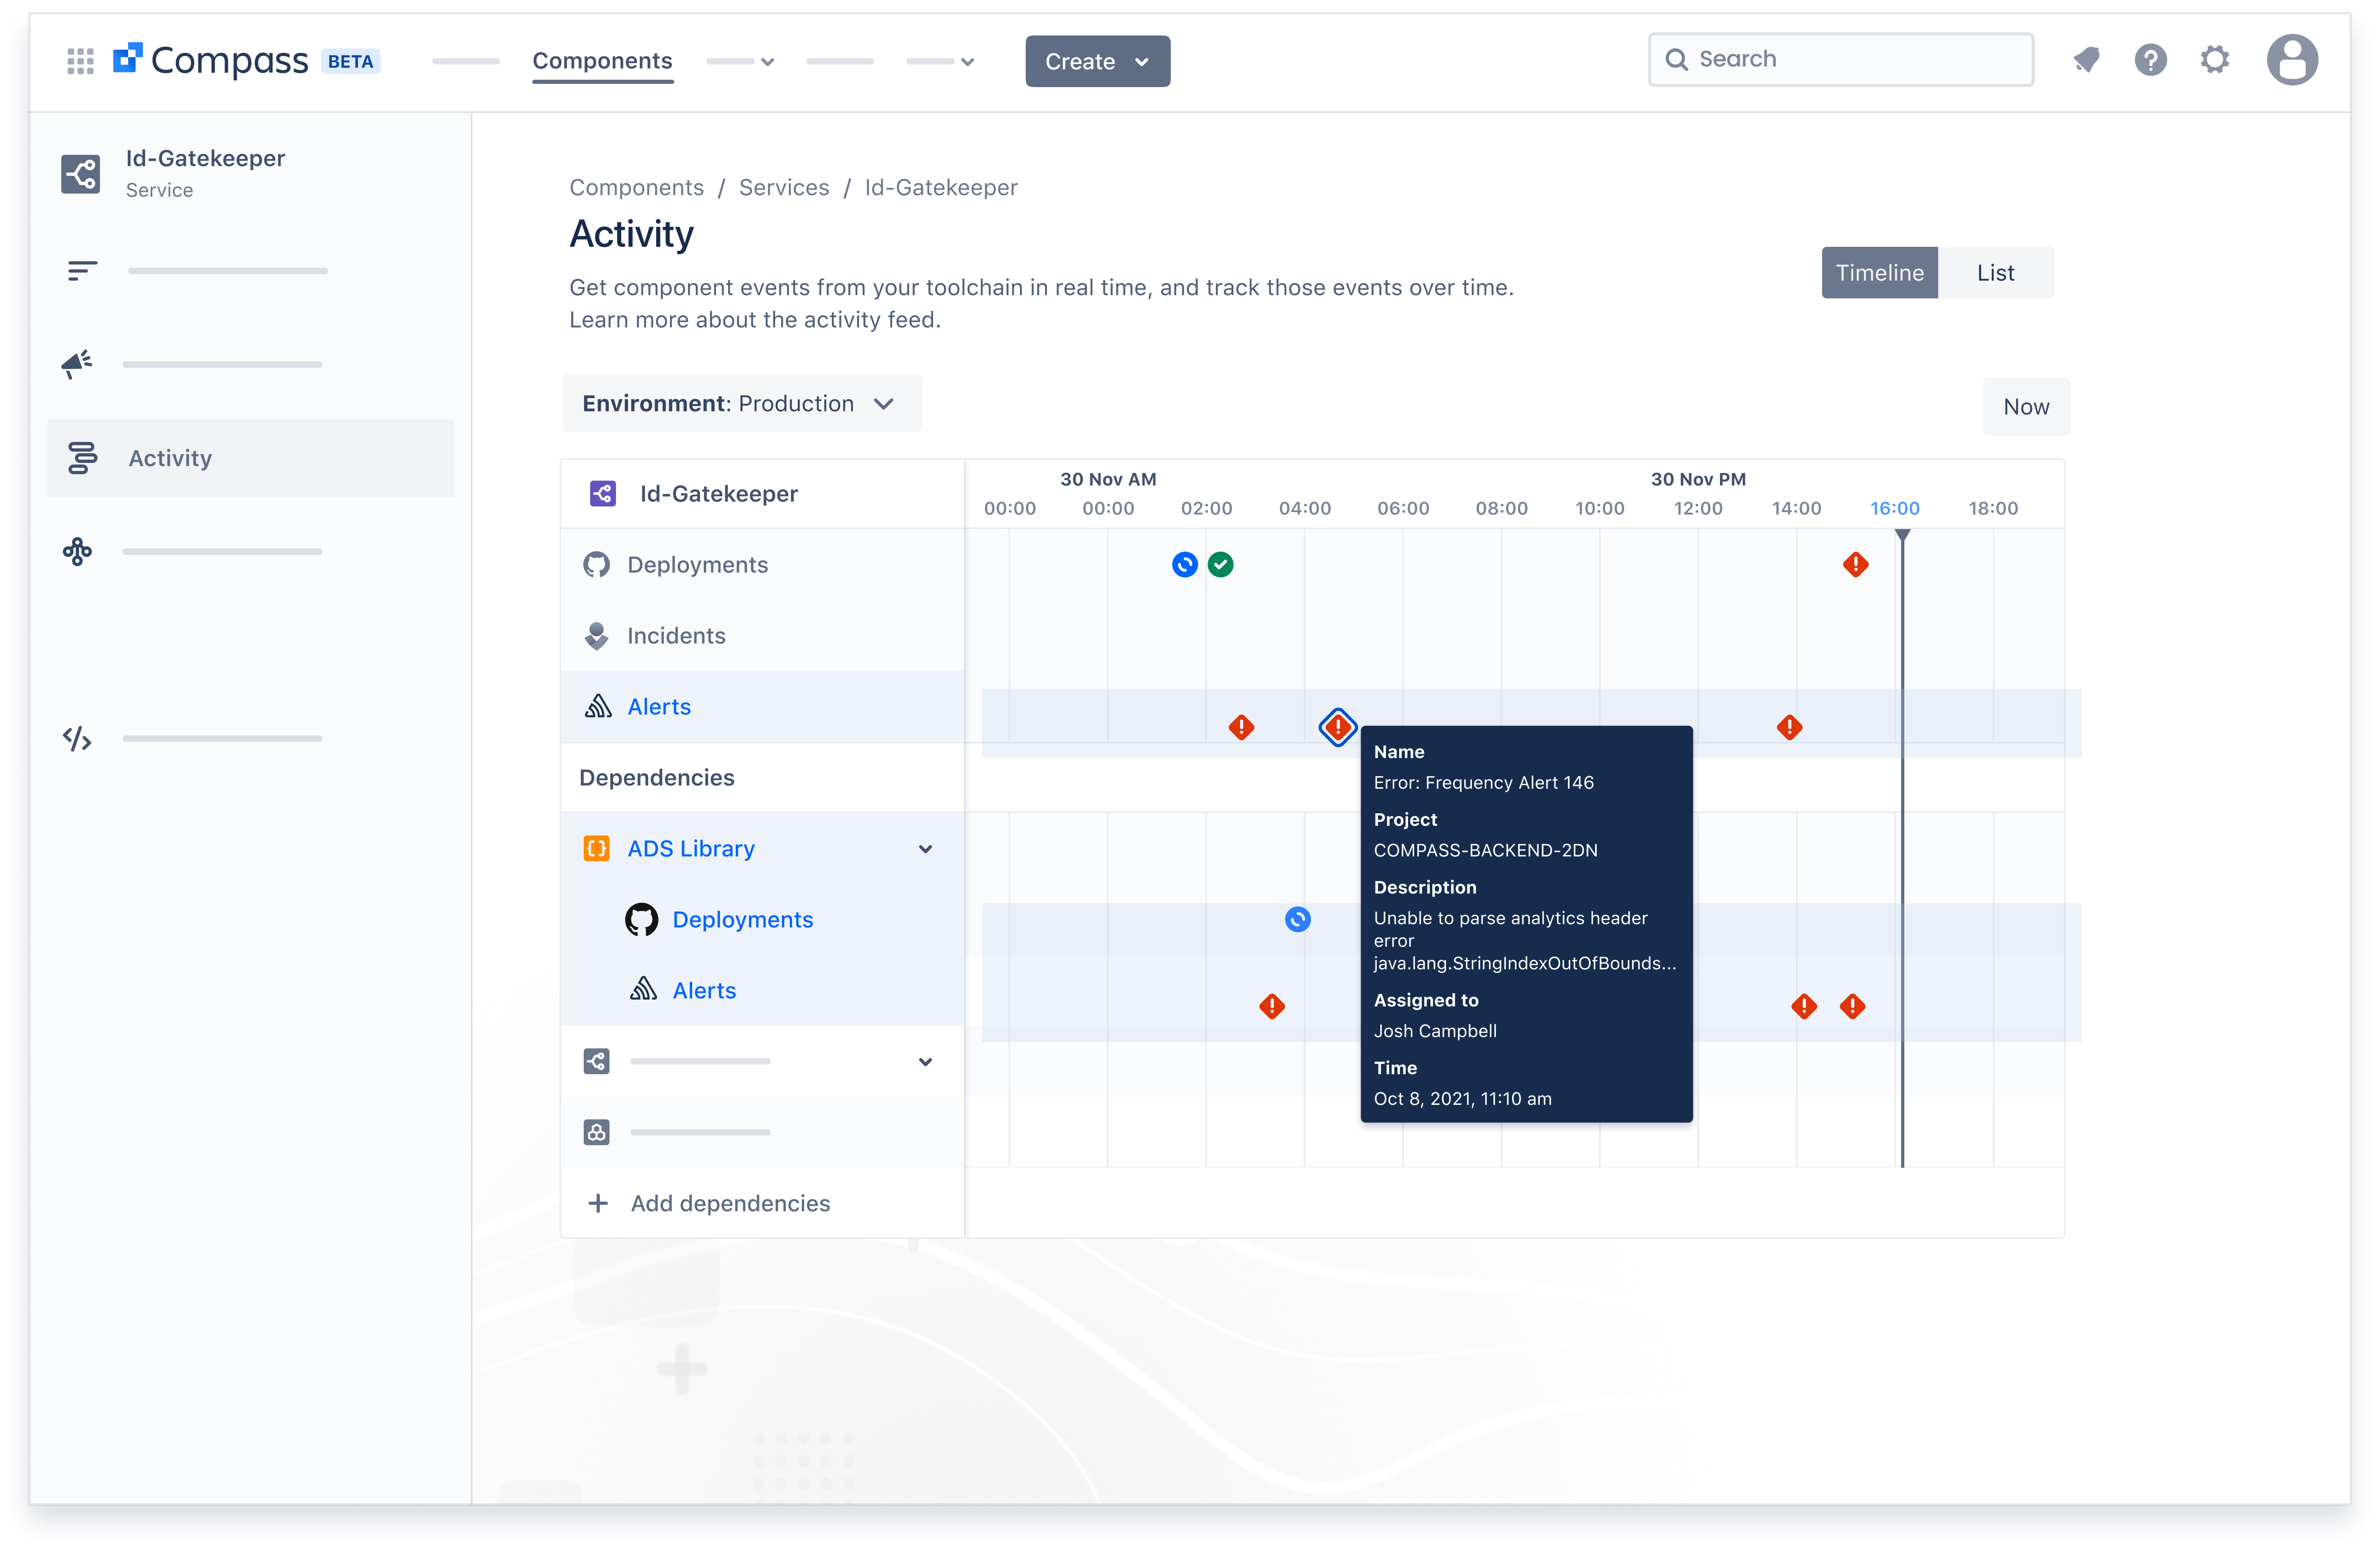Screen dimensions: 2380x1550
Task: Click the Incidents icon in the timeline panel
Action: [597, 635]
